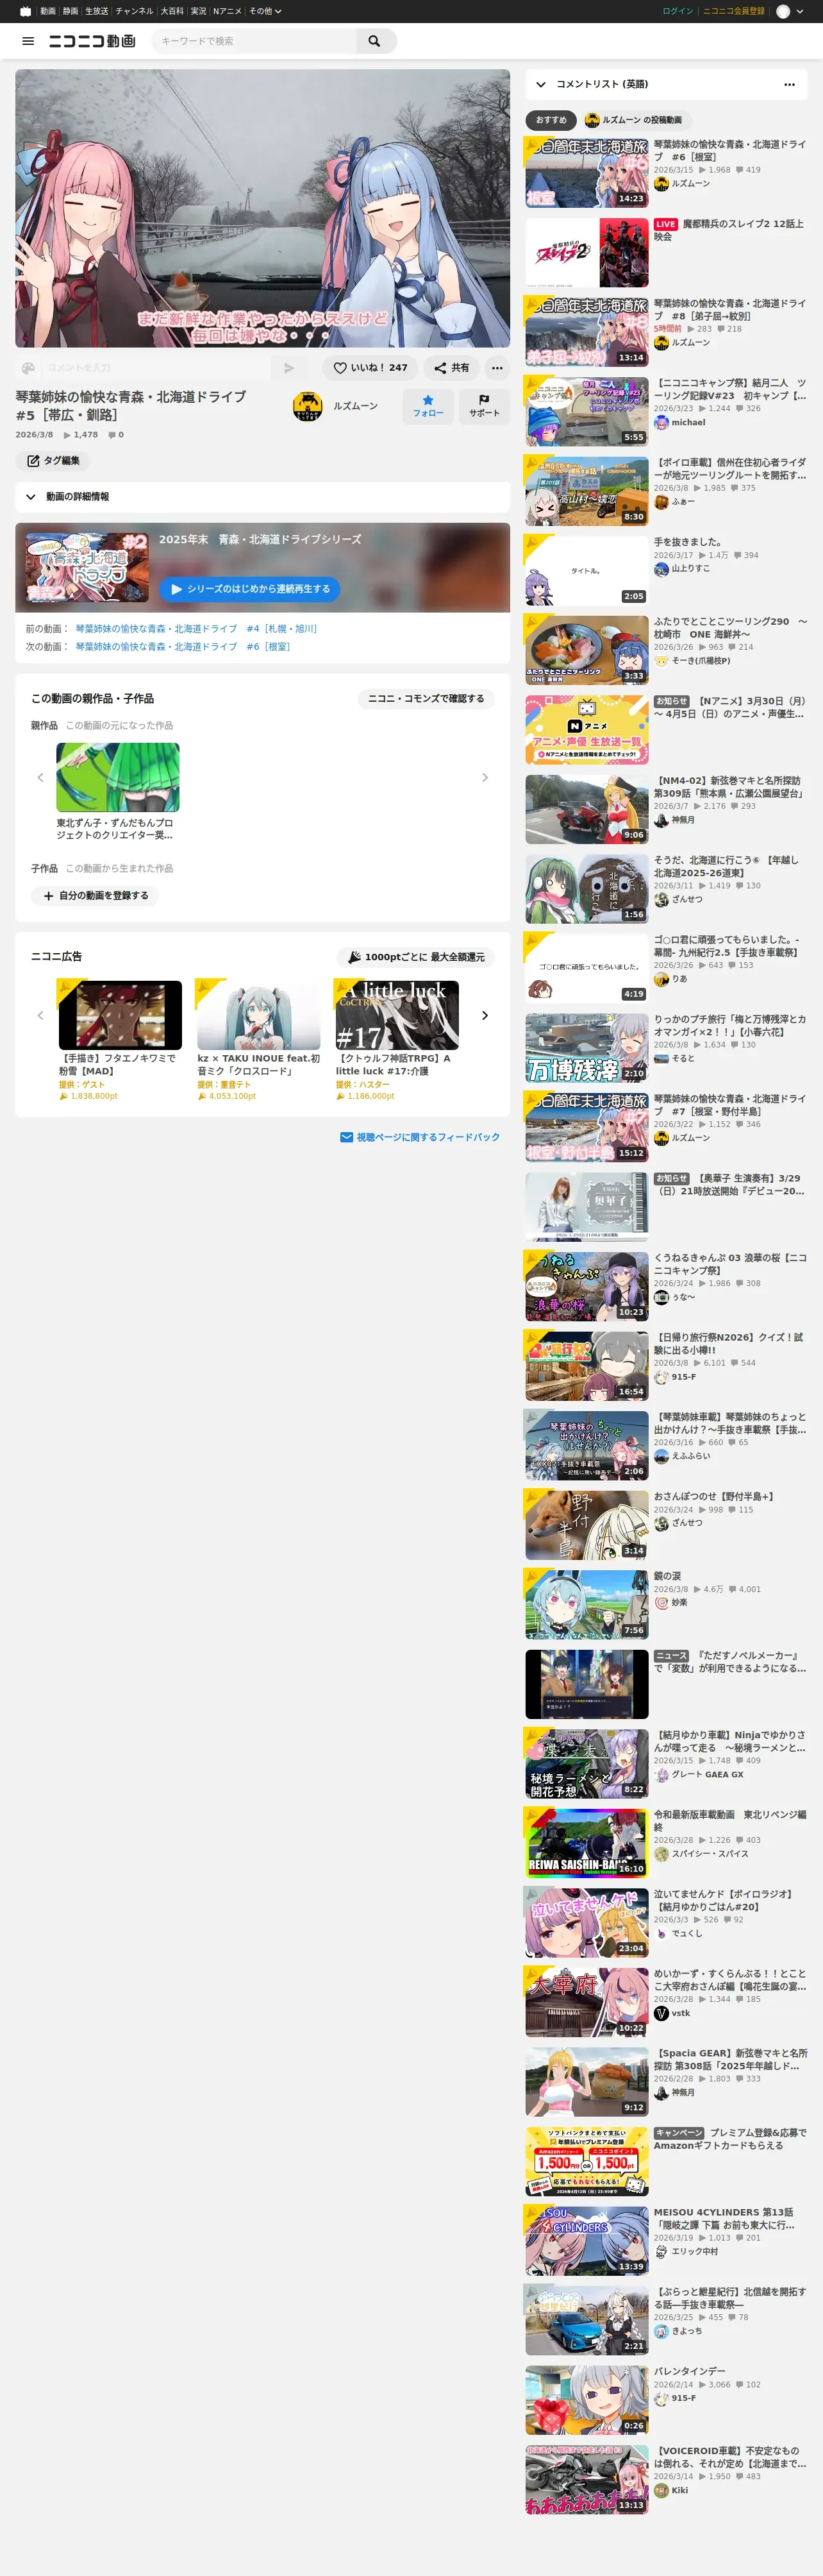Expand 動画の詳細情報 section
The height and width of the screenshot is (2576, 823).
coord(263,496)
